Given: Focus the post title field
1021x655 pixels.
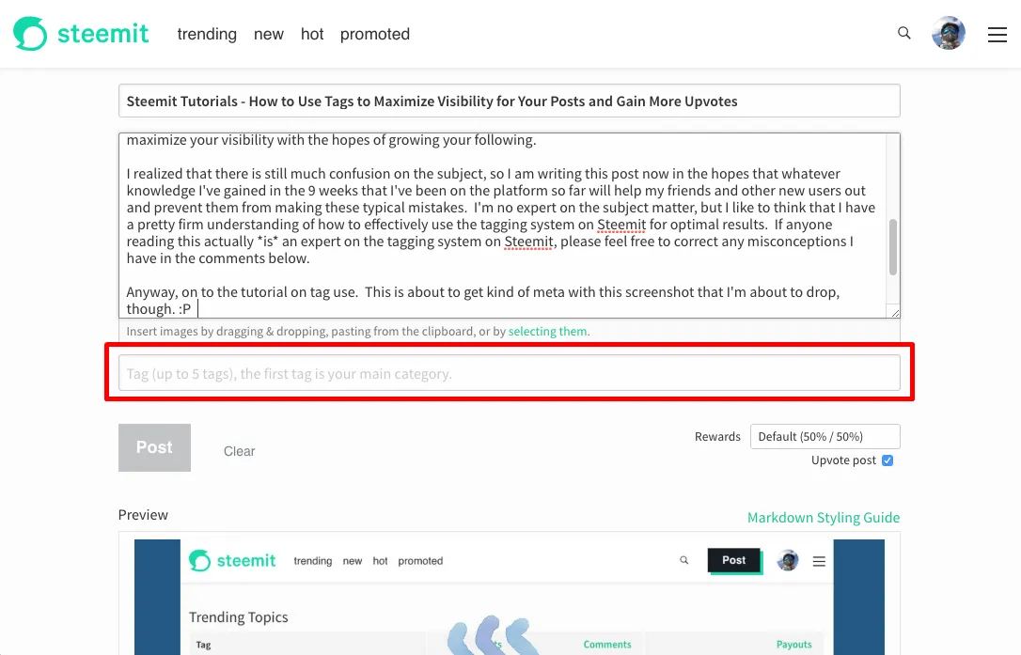Looking at the screenshot, I should [510, 101].
